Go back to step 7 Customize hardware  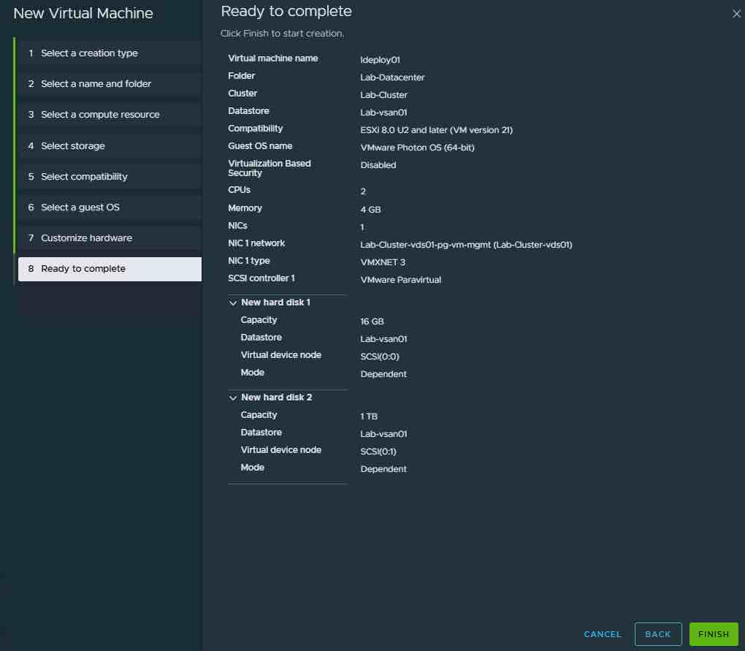(86, 238)
